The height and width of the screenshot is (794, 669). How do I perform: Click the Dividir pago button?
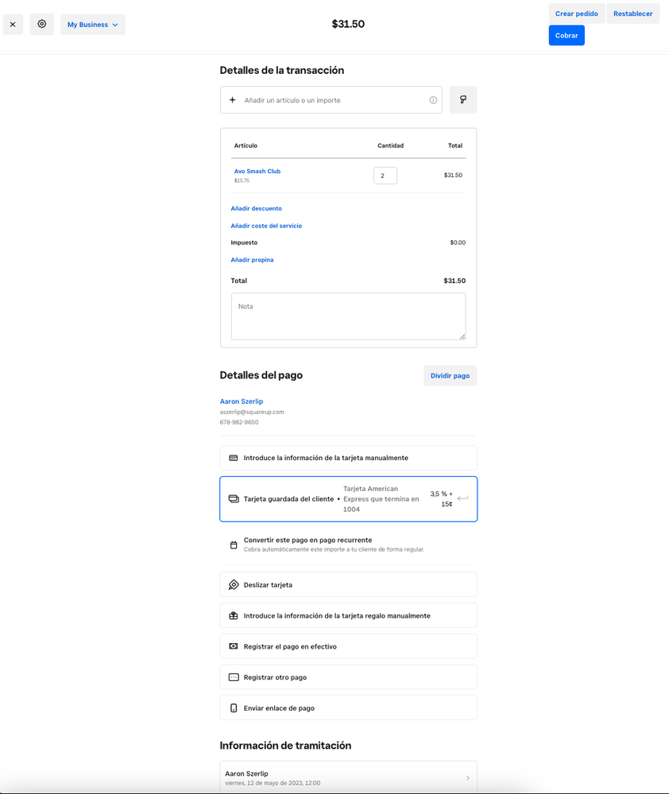click(450, 376)
